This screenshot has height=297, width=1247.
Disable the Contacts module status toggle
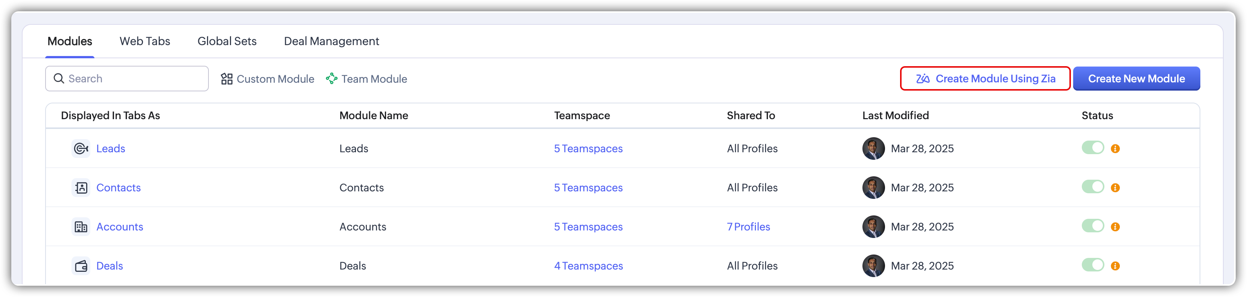point(1093,187)
